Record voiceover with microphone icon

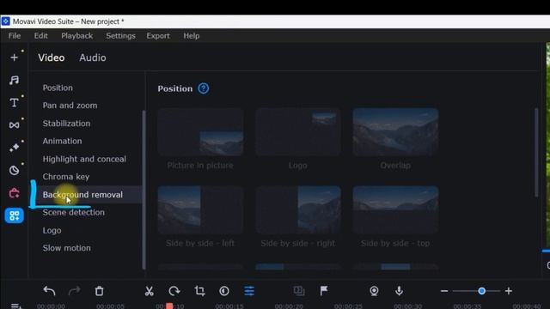click(x=399, y=291)
